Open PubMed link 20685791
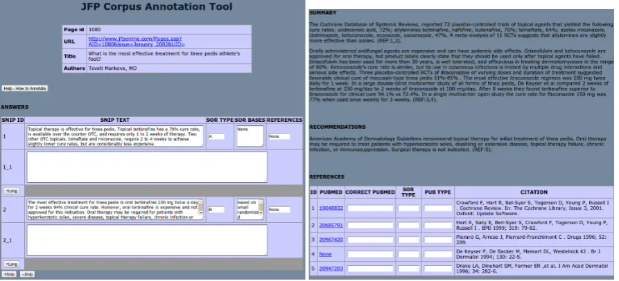 (x=331, y=226)
